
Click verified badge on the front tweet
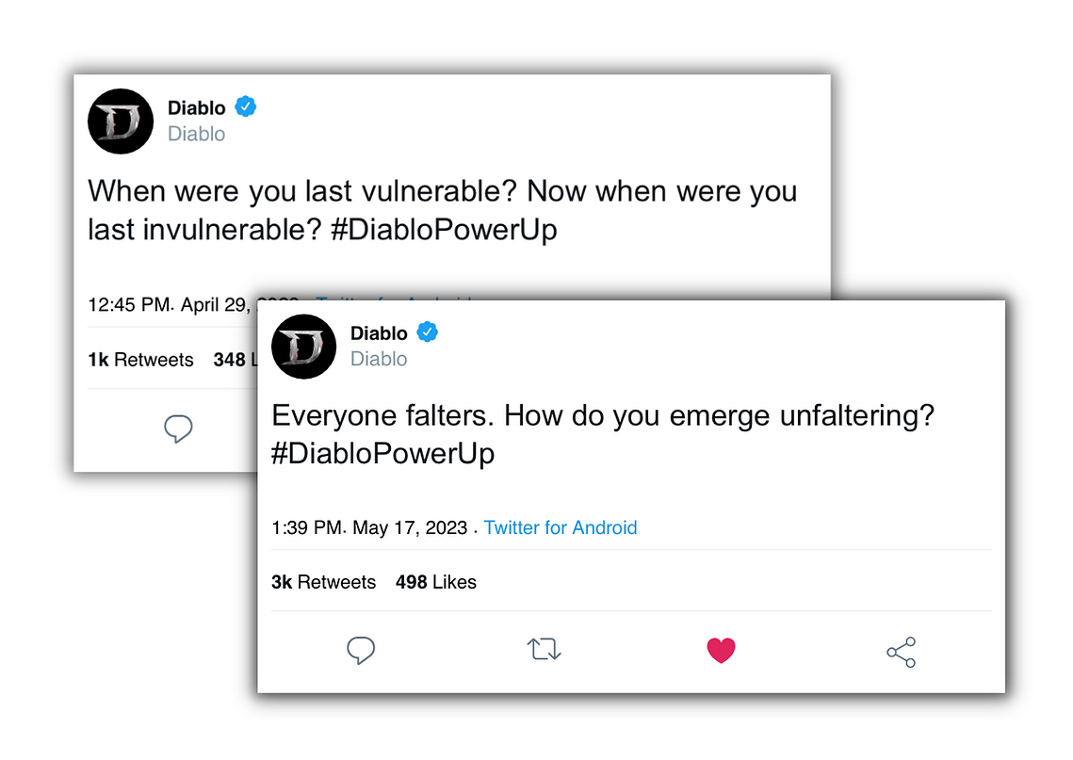[428, 331]
